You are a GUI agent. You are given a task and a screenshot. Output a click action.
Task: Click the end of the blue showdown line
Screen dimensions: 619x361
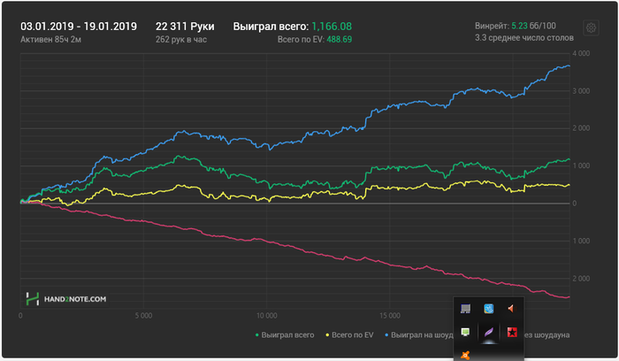click(x=569, y=66)
